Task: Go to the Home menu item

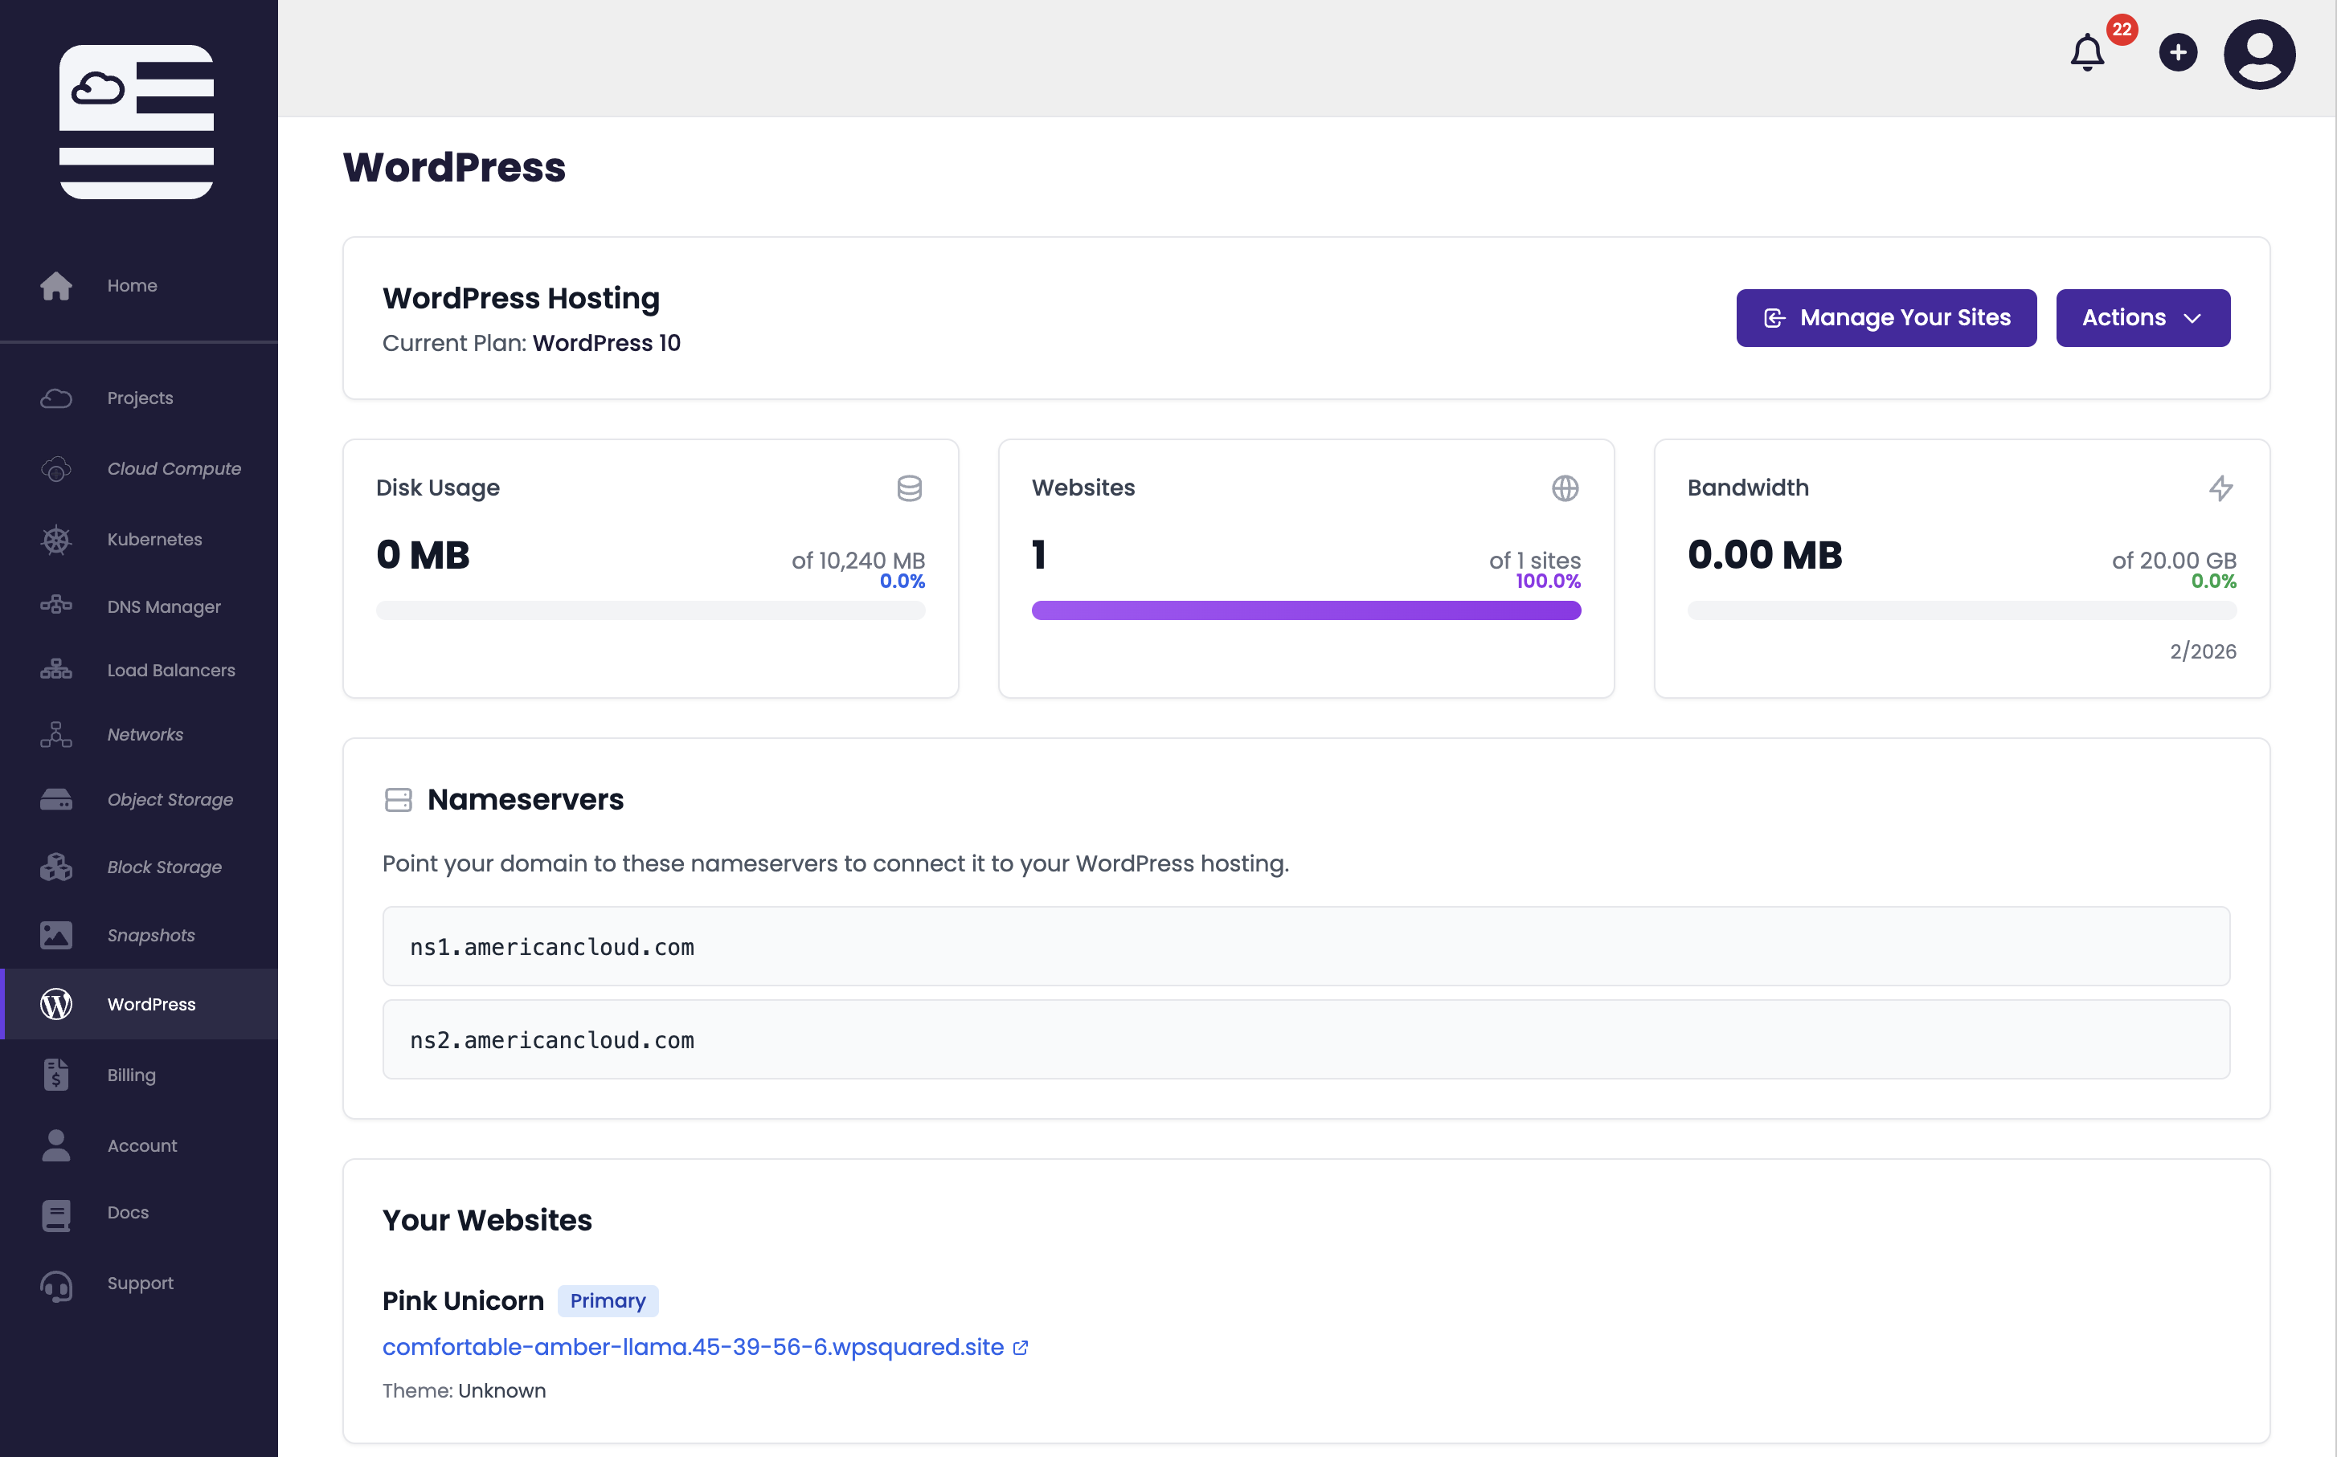Action: [132, 286]
